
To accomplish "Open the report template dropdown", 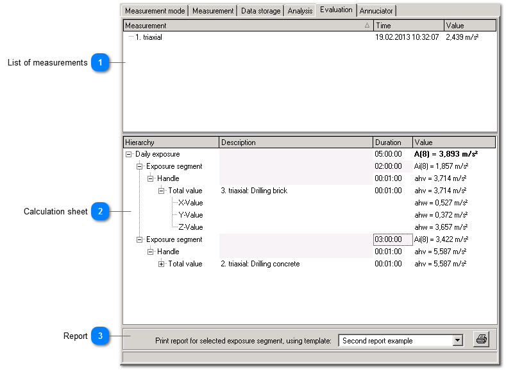I will pos(457,341).
